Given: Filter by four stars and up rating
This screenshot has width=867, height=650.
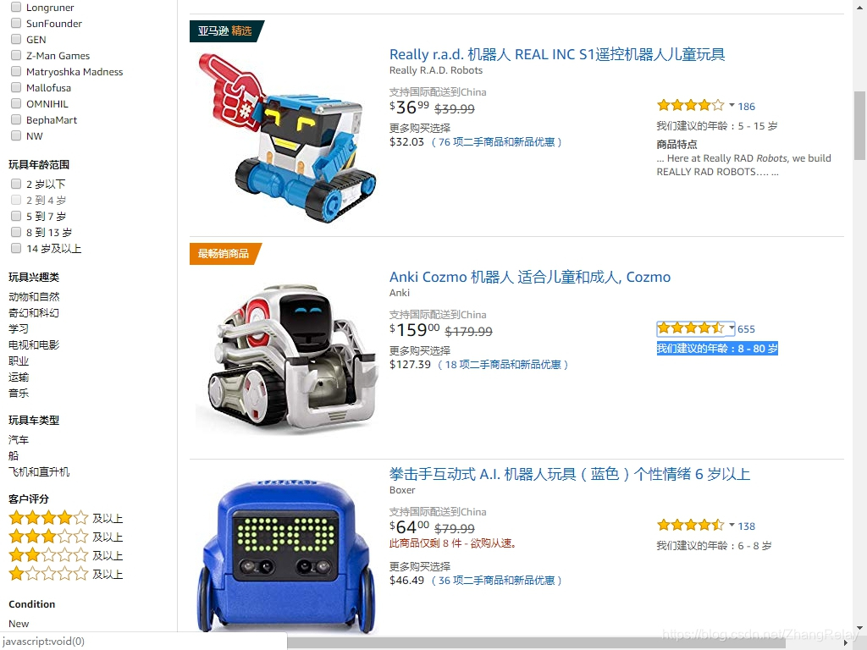Looking at the screenshot, I should [66, 519].
